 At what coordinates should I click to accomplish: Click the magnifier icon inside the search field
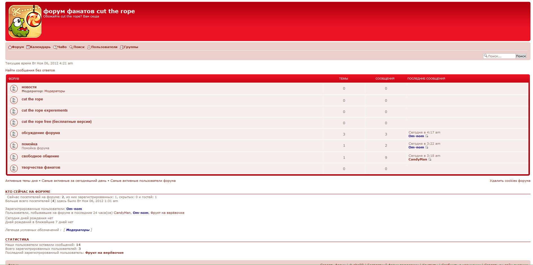[485, 56]
